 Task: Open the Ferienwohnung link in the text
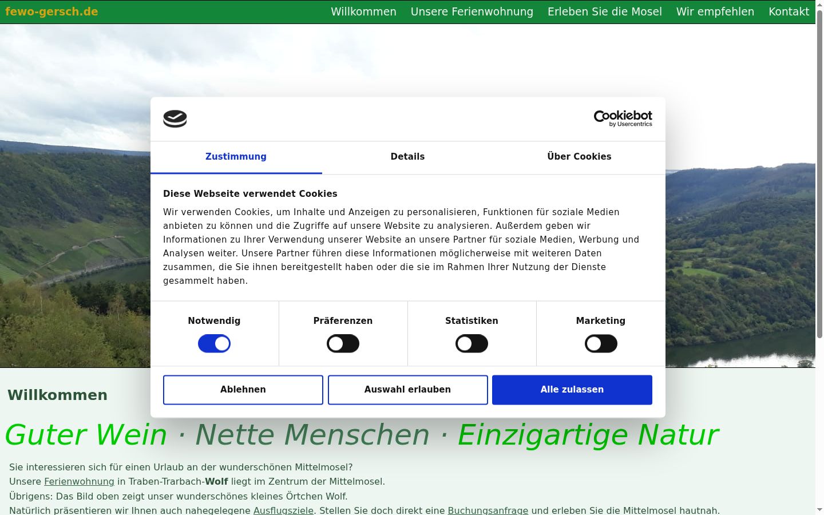(x=79, y=482)
